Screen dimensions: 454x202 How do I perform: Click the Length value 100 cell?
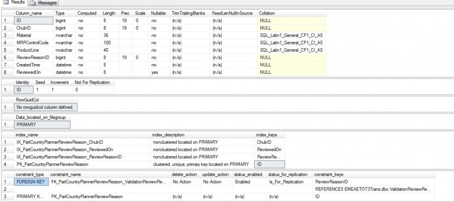click(109, 43)
